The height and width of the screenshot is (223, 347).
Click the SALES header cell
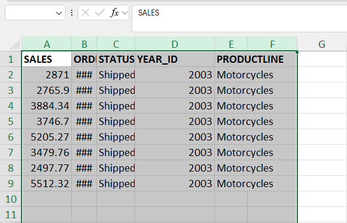click(x=47, y=59)
